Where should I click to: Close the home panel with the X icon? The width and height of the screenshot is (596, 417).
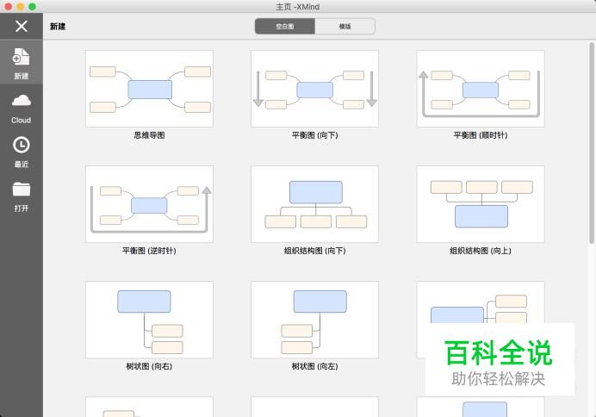click(x=22, y=26)
